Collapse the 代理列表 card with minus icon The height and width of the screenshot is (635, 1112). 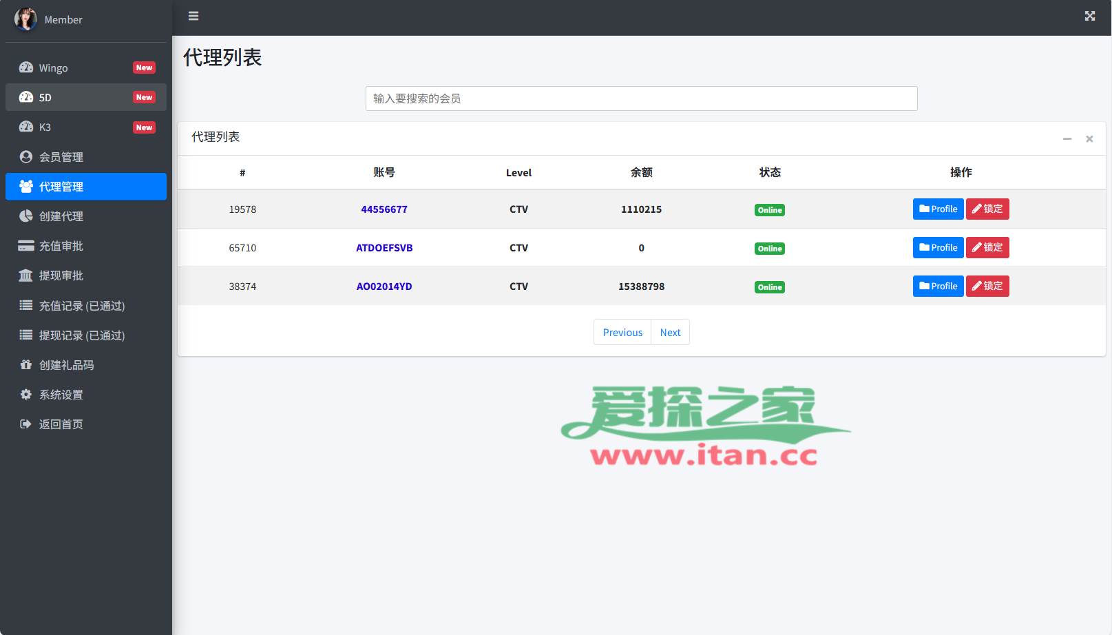(x=1067, y=139)
